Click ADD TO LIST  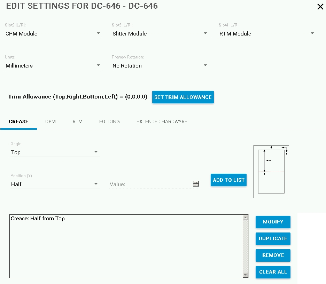[x=228, y=180]
